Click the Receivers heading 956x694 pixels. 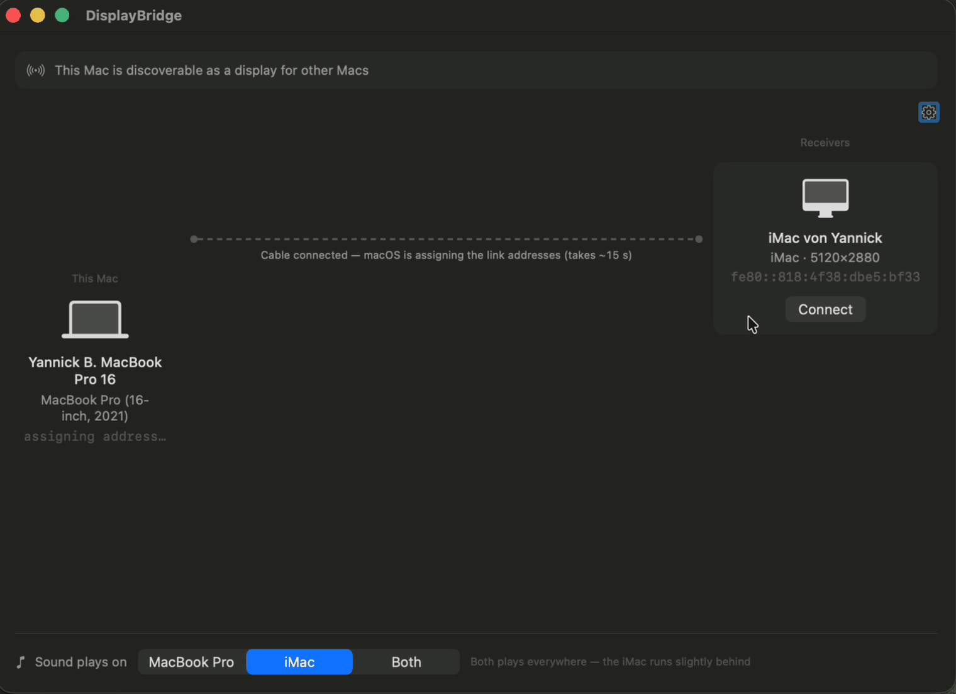point(825,143)
